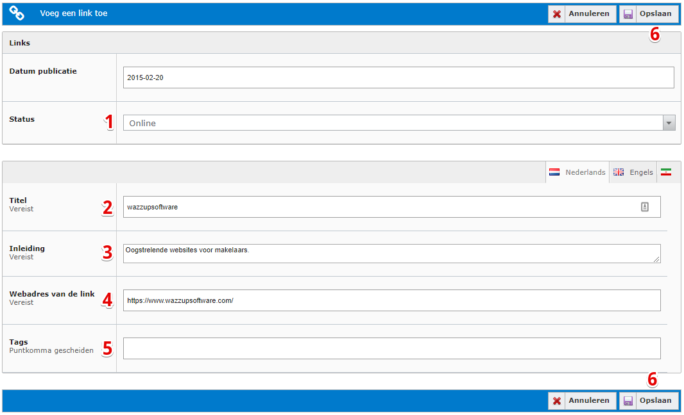Save with the top Opslaan button label
684x415 pixels.
point(655,13)
